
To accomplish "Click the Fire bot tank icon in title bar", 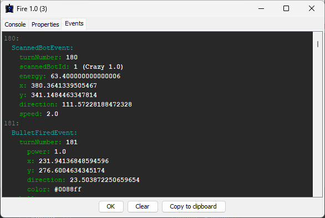I will [9, 9].
